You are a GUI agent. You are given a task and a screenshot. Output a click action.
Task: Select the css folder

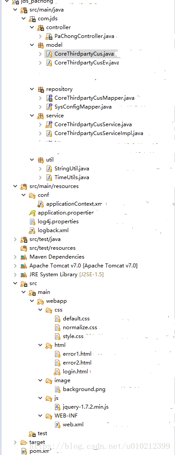[x=58, y=310]
